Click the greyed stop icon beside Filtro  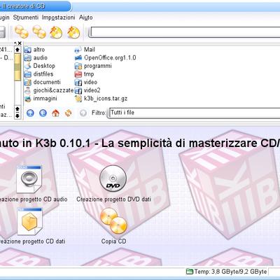tap(83, 113)
